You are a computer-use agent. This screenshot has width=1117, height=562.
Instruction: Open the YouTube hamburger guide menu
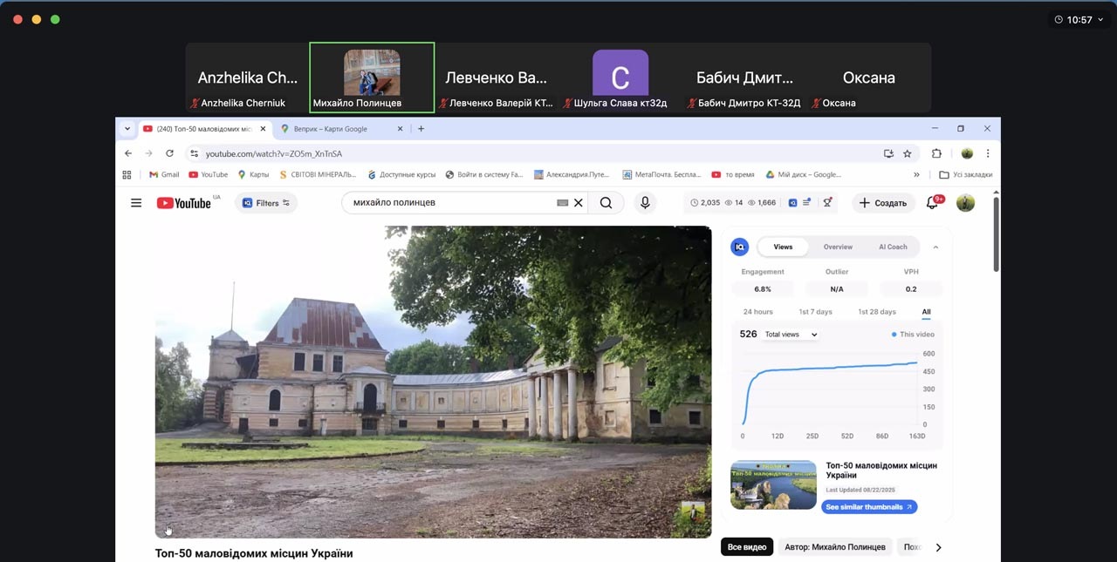click(136, 203)
